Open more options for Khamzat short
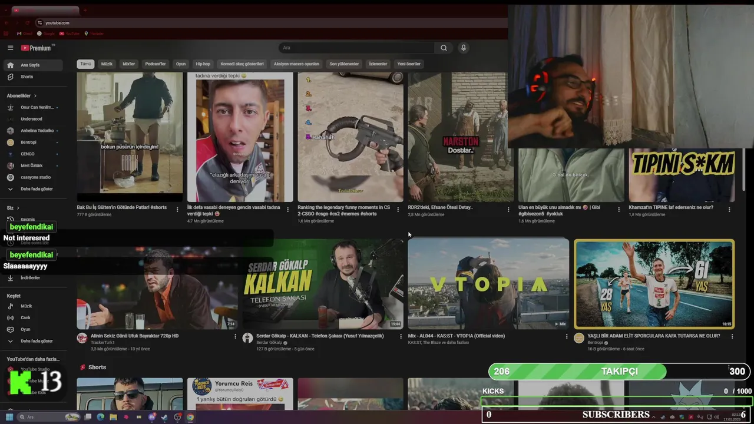 pyautogui.click(x=729, y=210)
